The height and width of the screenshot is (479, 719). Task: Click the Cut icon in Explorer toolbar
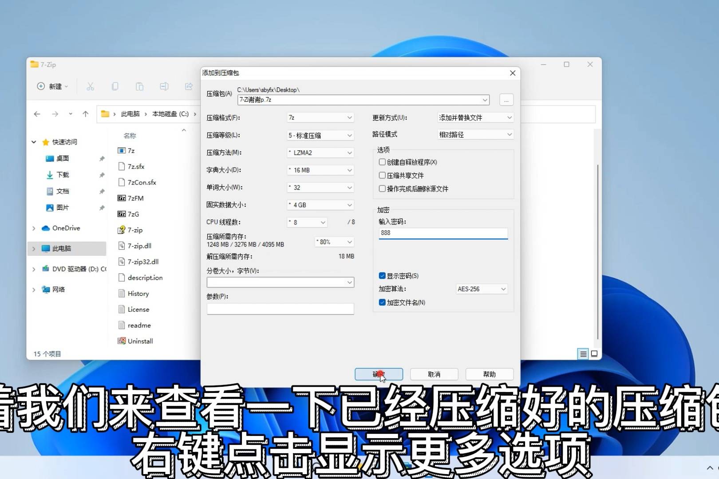pos(91,86)
